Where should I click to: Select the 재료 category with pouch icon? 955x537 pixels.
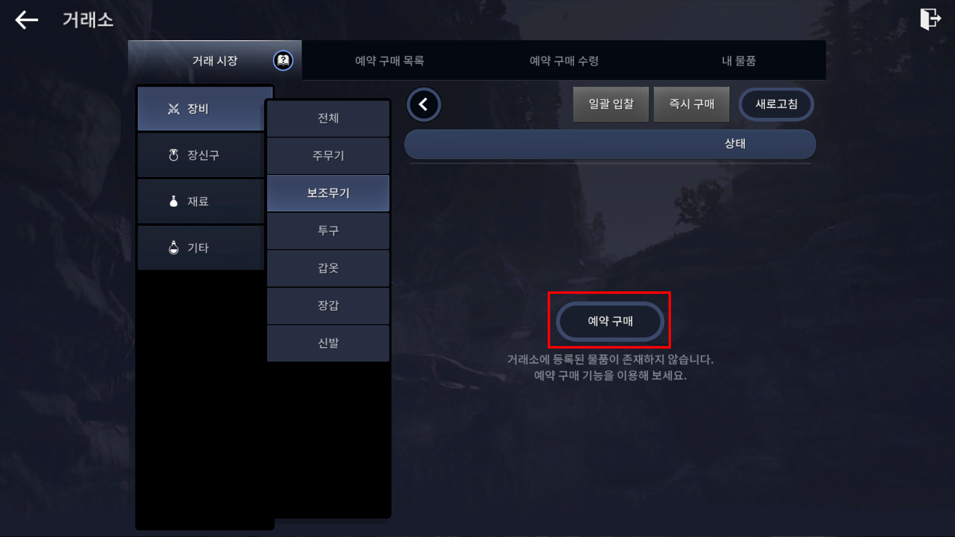point(201,201)
